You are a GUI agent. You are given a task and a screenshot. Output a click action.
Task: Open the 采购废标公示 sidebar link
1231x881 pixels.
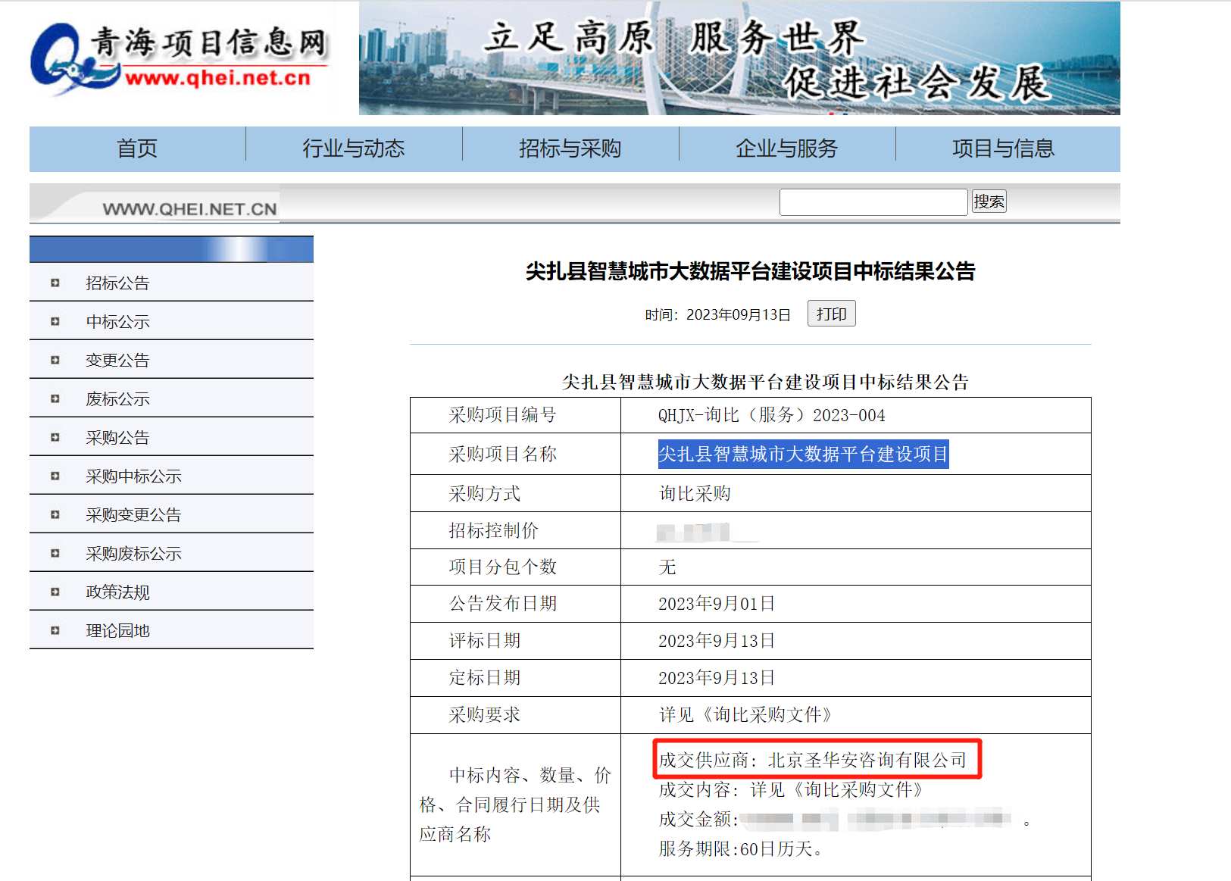(134, 554)
